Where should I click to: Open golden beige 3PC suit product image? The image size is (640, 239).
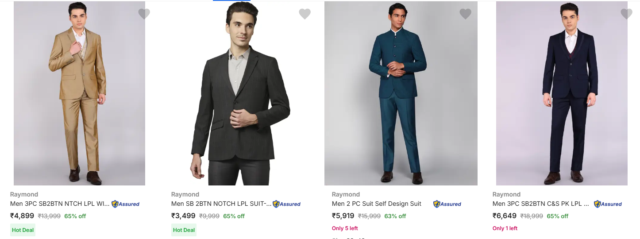click(79, 93)
